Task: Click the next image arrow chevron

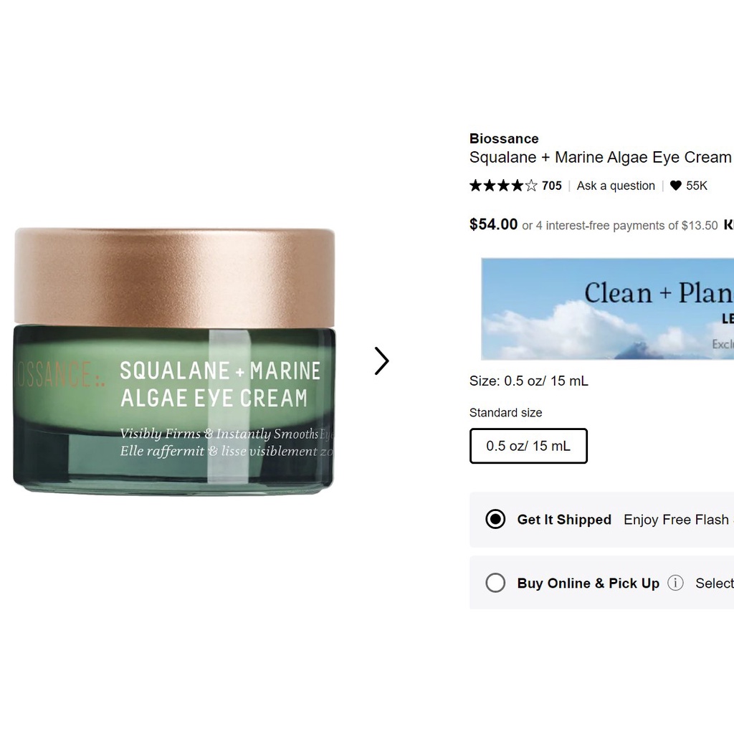Action: click(x=381, y=361)
